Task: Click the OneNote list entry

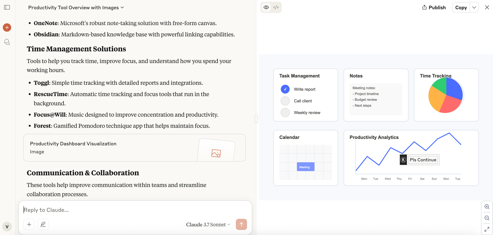Action: [x=125, y=23]
